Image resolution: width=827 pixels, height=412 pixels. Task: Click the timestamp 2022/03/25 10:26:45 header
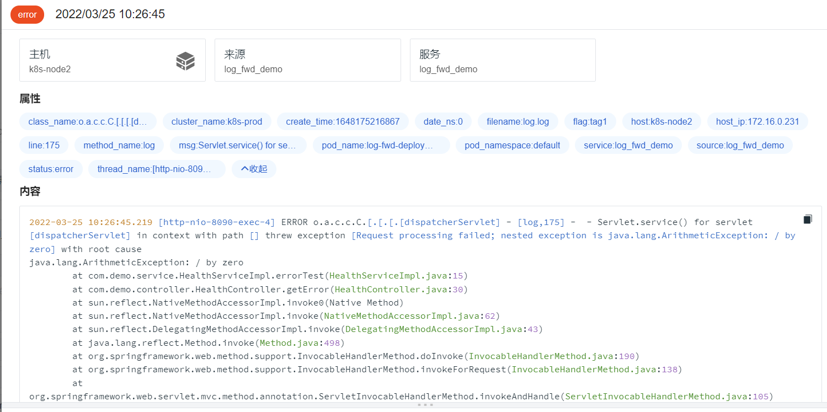point(110,14)
